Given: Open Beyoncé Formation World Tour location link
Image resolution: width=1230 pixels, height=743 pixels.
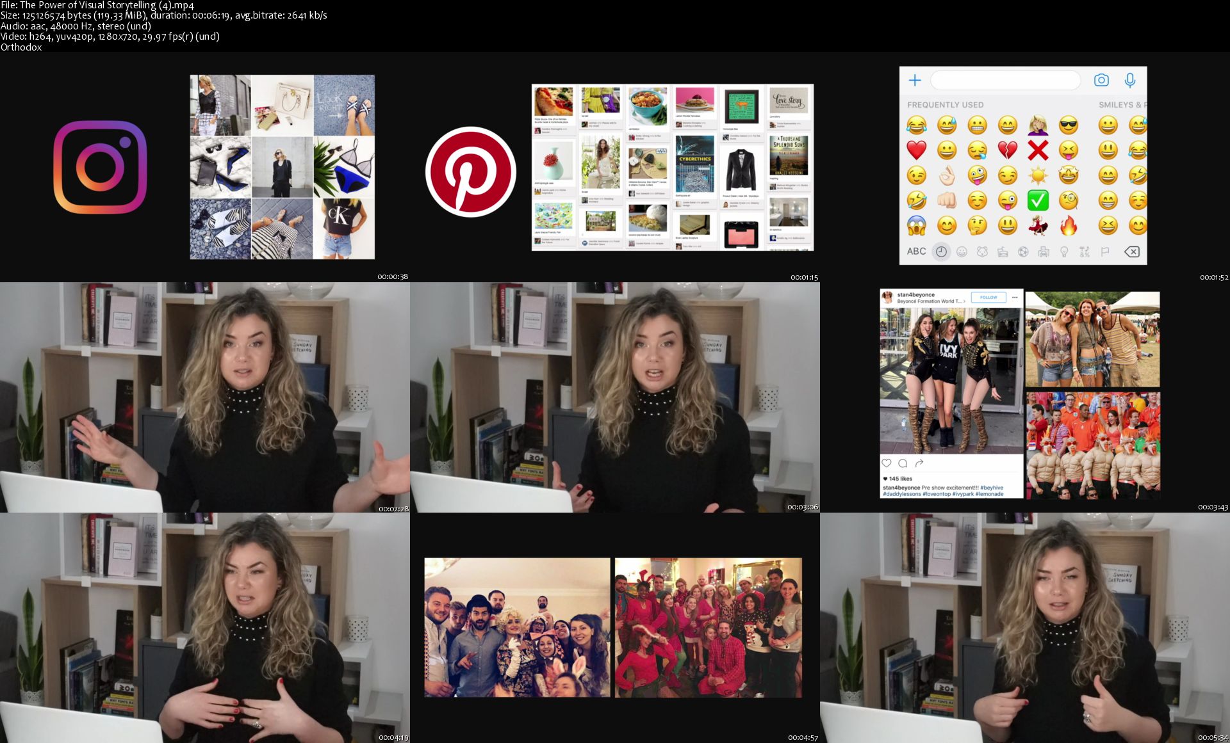Looking at the screenshot, I should pos(931,301).
